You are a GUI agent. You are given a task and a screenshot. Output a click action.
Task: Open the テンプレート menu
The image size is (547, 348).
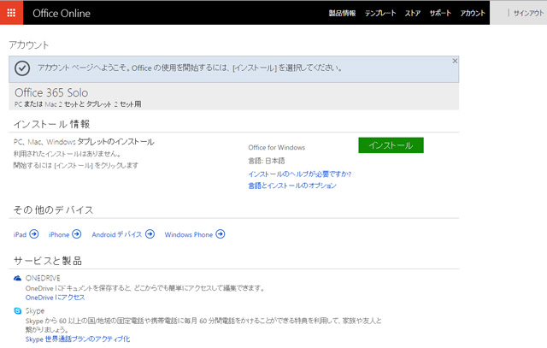(380, 14)
